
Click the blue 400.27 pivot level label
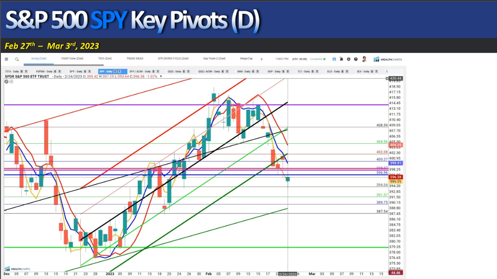pyautogui.click(x=382, y=159)
